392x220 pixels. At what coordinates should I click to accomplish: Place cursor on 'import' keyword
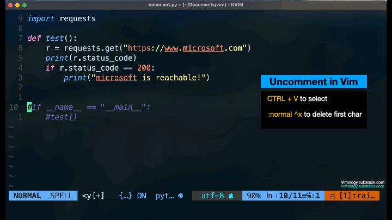tap(41, 18)
